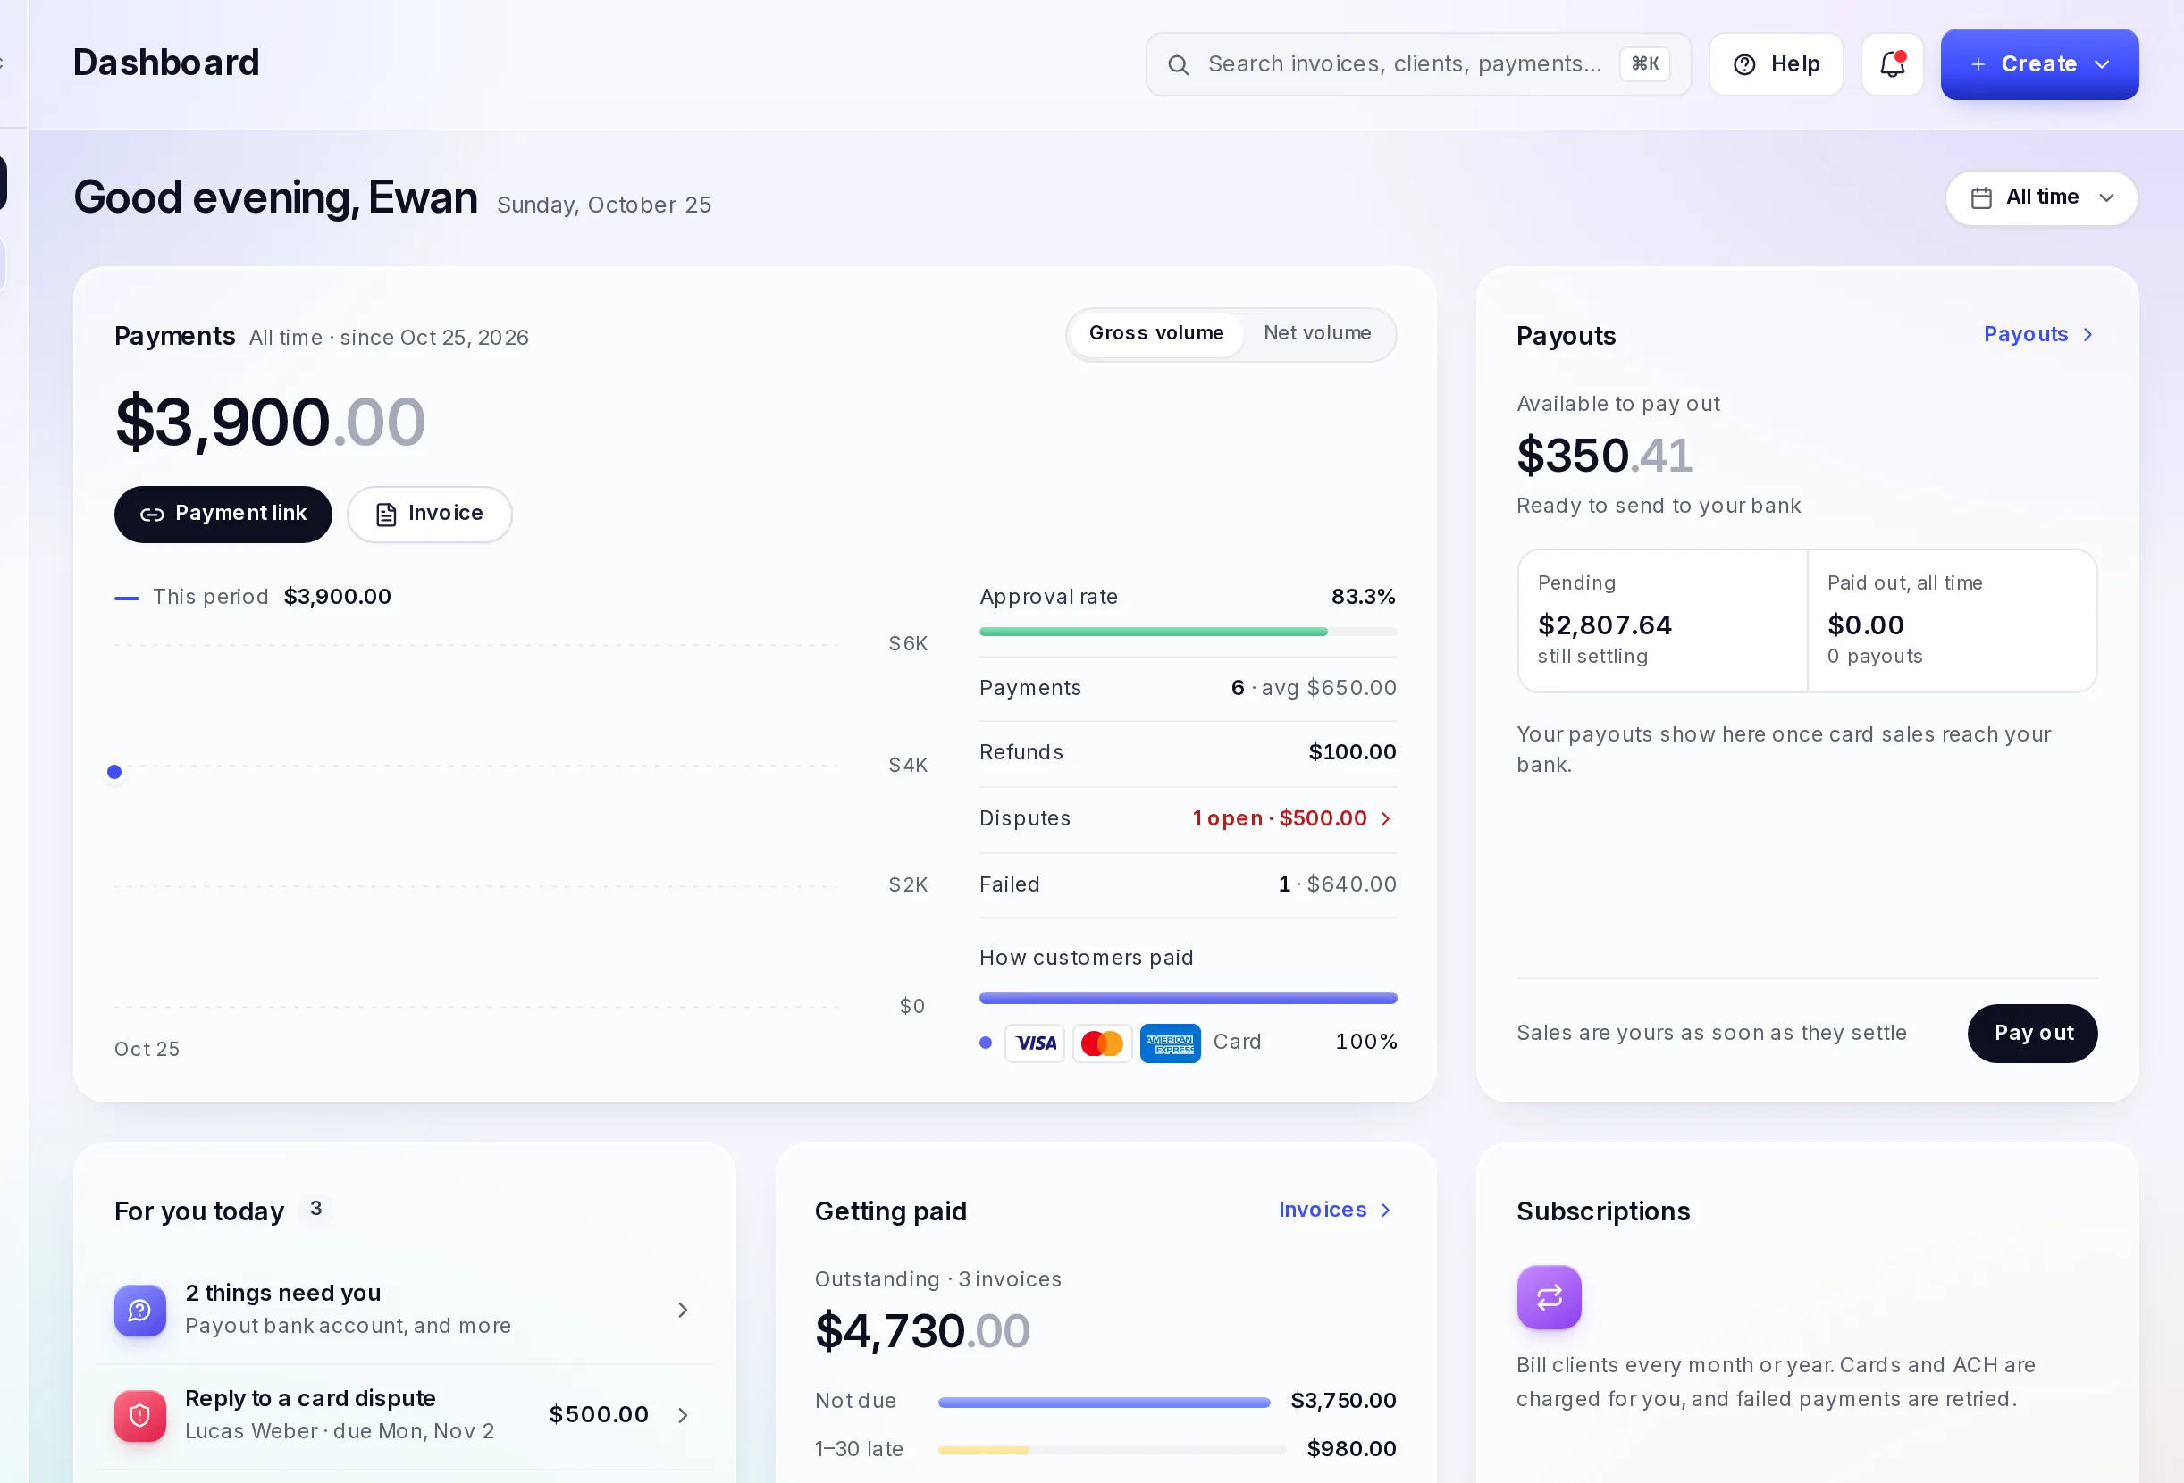Click the Approval rate progress bar
The height and width of the screenshot is (1483, 2184).
point(1188,632)
